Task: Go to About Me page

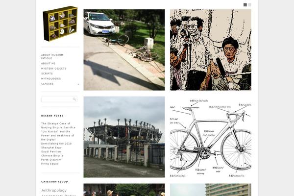Action: point(48,63)
